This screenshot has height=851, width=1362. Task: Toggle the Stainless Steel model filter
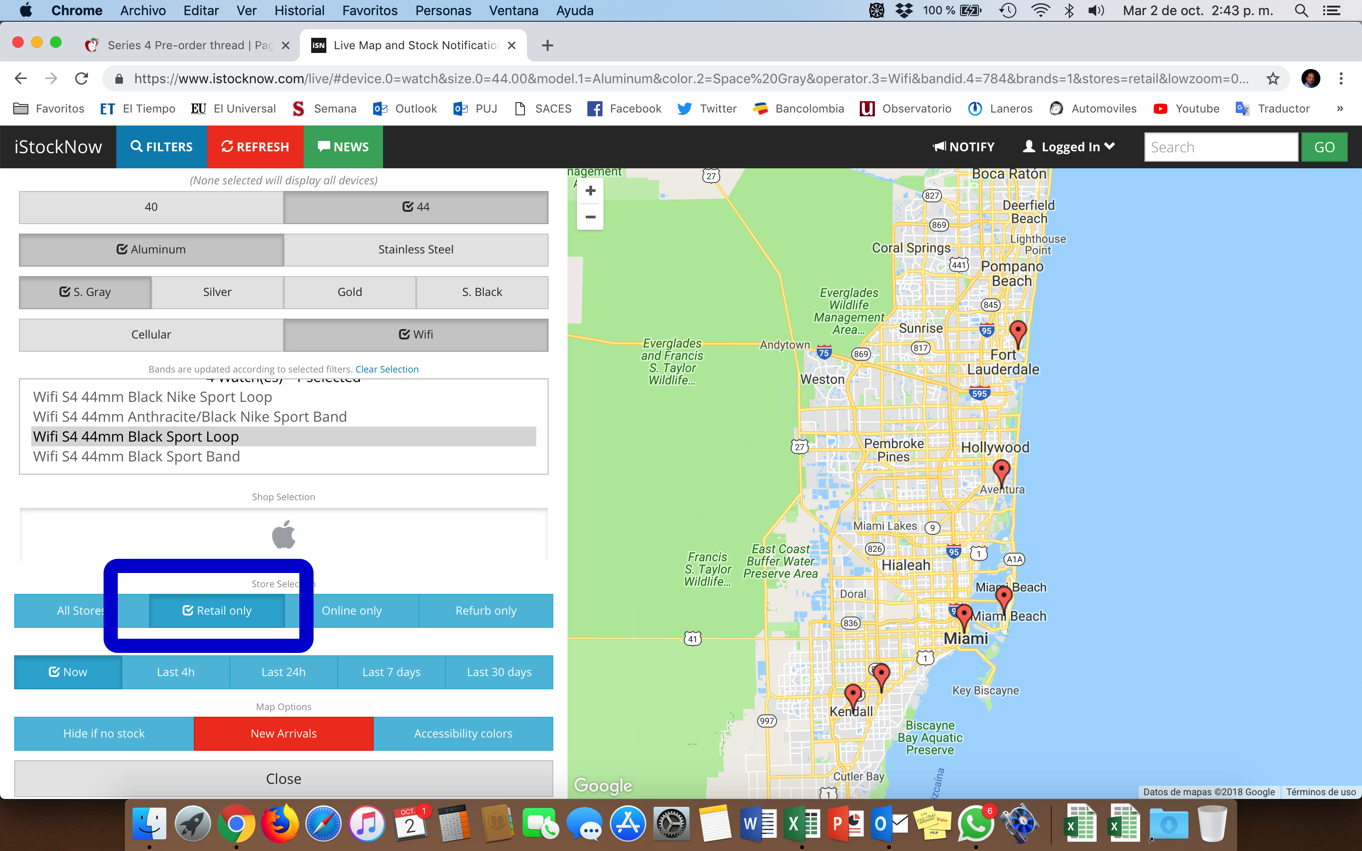(x=415, y=249)
